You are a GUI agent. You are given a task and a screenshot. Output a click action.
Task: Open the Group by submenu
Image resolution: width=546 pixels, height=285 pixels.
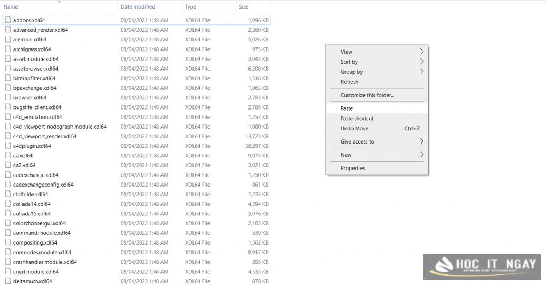coord(377,72)
